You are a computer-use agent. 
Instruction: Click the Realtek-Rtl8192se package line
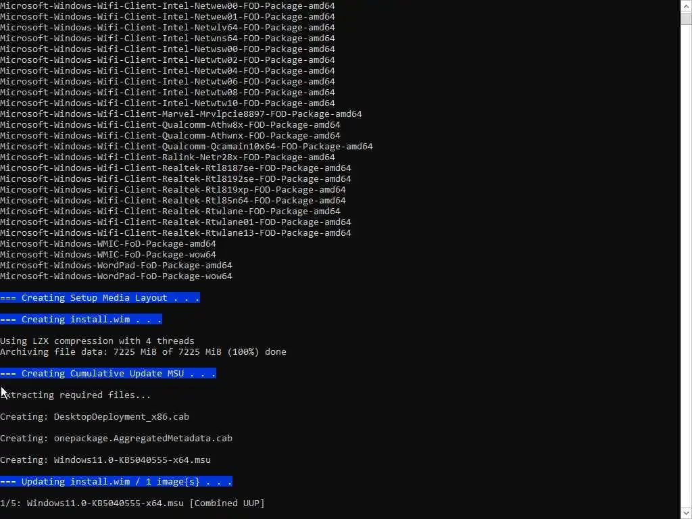point(176,178)
